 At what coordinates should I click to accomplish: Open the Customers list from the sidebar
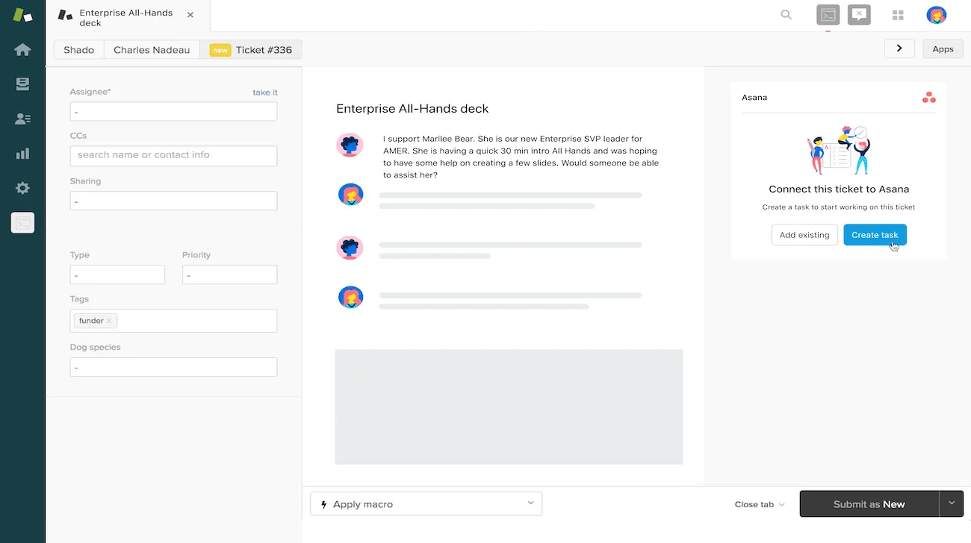click(22, 118)
